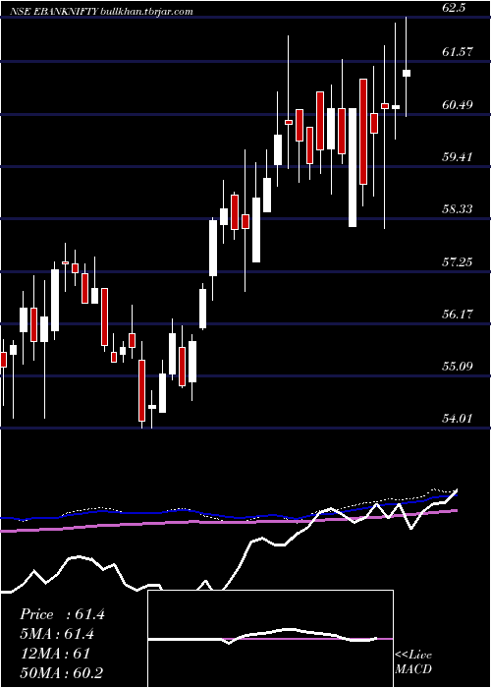Click the 5MA : 61.4 value
Image resolution: width=491 pixels, height=688 pixels.
click(57, 634)
